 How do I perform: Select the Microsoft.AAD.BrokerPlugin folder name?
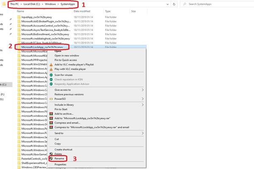[46, 22]
